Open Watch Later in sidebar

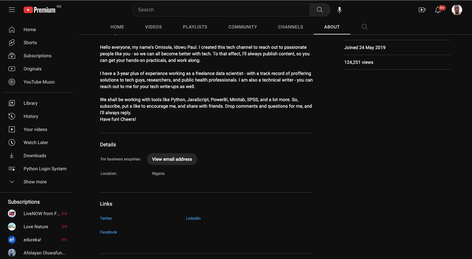[x=36, y=142]
